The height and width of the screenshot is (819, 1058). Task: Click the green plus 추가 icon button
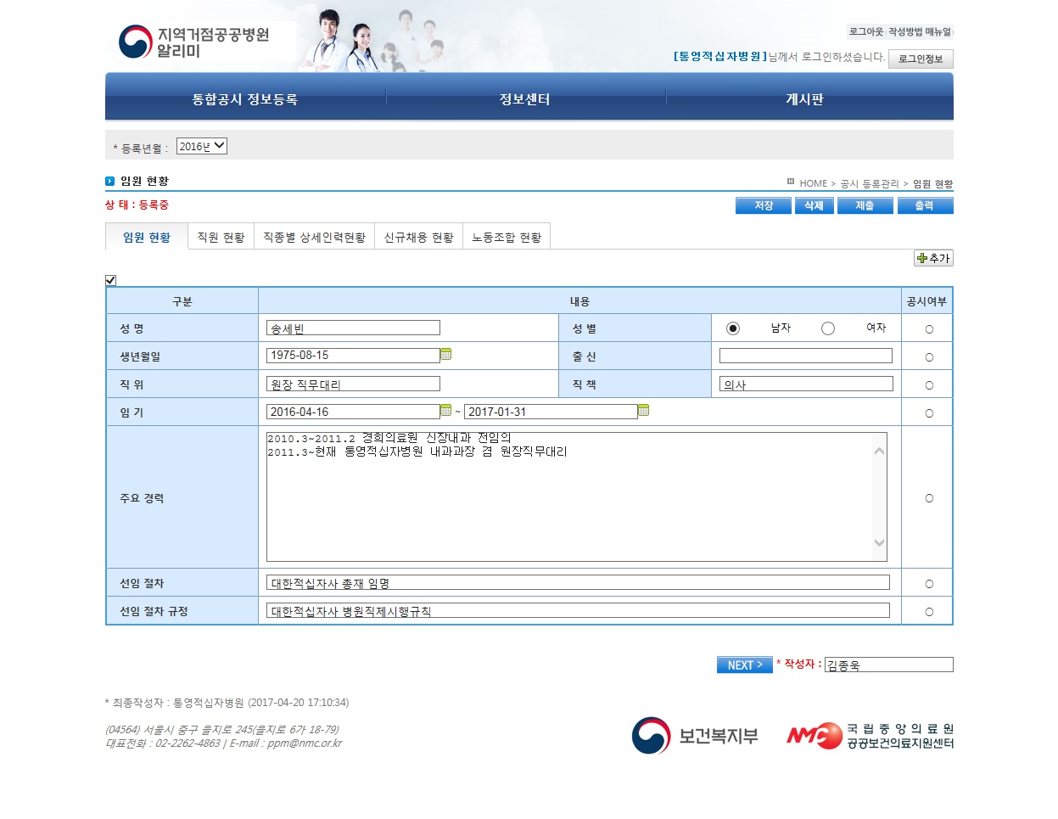tap(933, 258)
